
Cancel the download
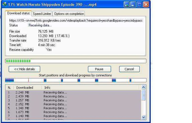coord(129,69)
